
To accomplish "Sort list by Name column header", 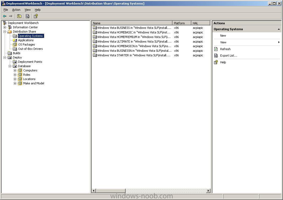I will point(132,23).
